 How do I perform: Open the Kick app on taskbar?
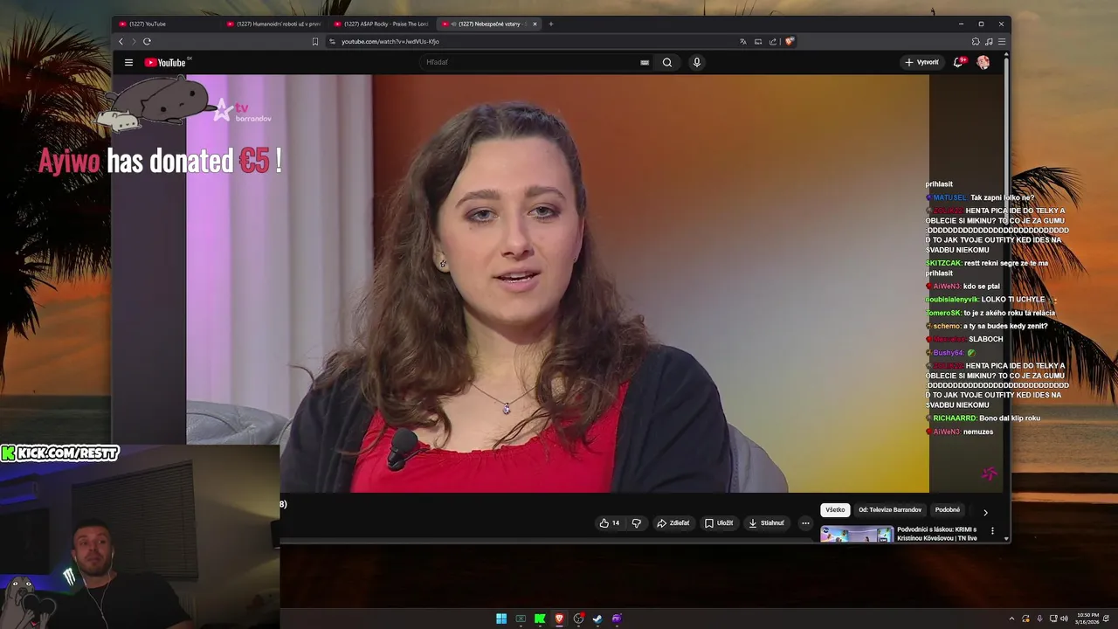(x=540, y=619)
